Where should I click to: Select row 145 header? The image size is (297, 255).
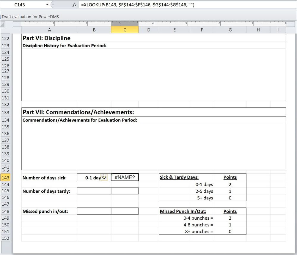click(5, 191)
